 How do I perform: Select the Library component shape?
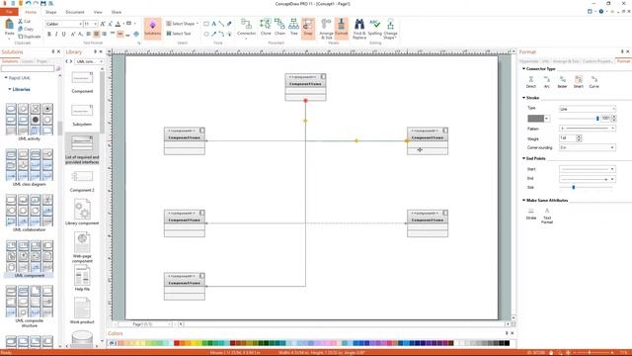(82, 212)
